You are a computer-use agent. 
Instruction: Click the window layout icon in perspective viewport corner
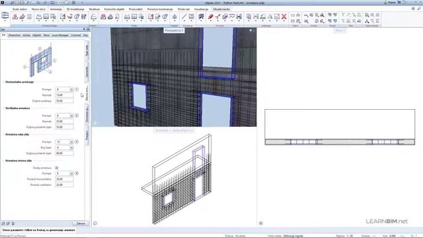coord(251,30)
